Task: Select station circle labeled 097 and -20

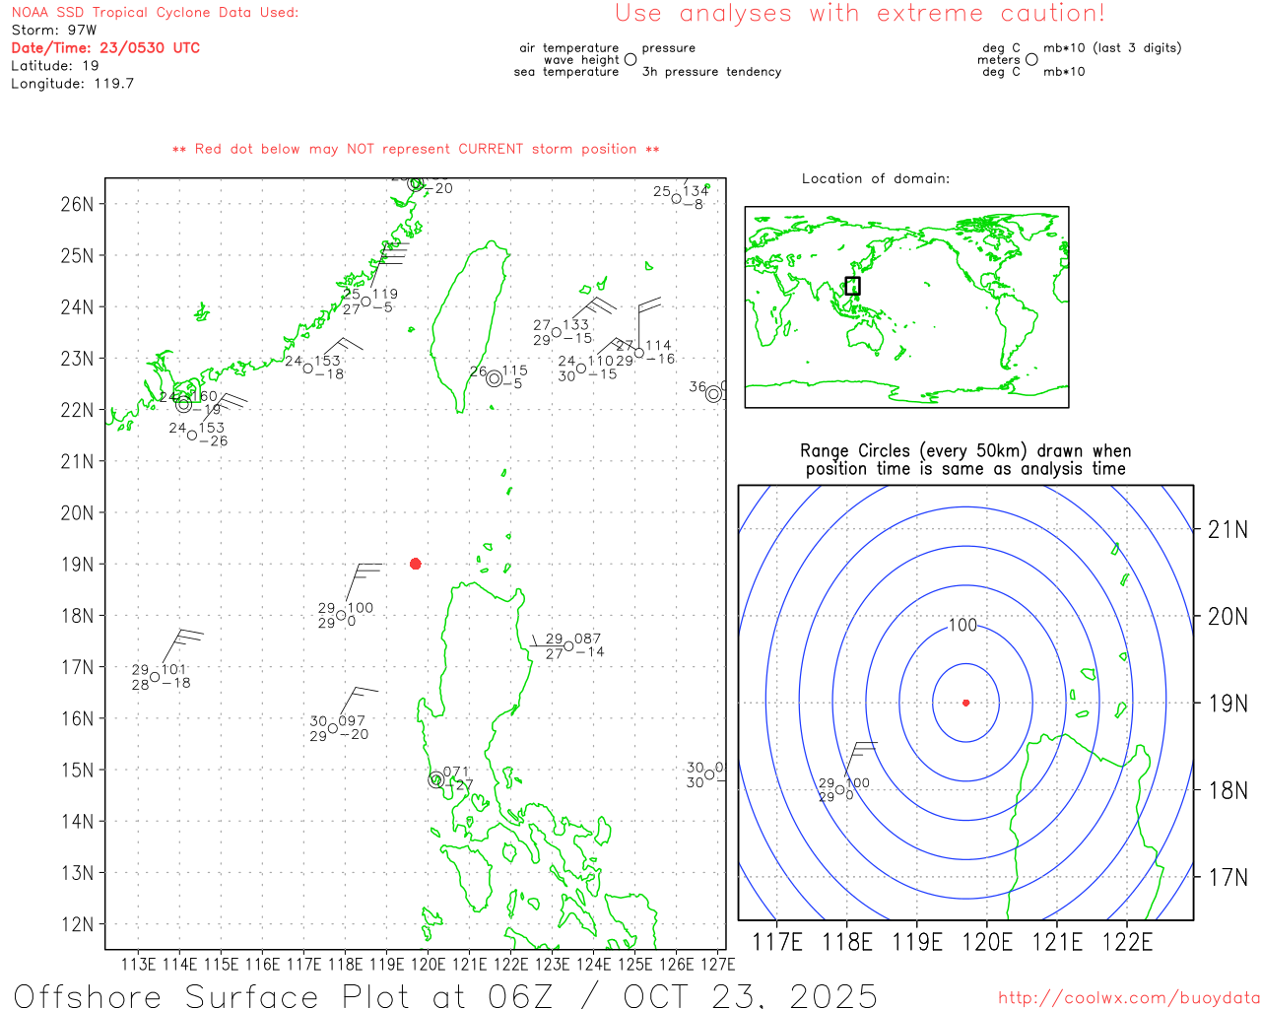Action: tap(333, 728)
